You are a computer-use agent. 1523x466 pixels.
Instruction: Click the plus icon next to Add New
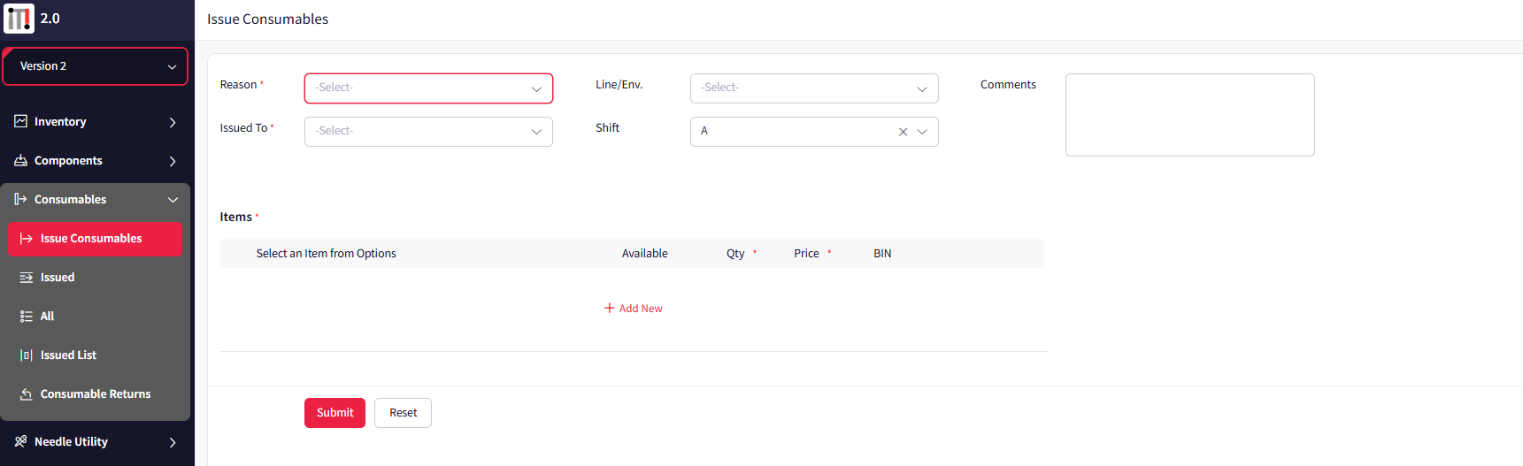click(609, 308)
